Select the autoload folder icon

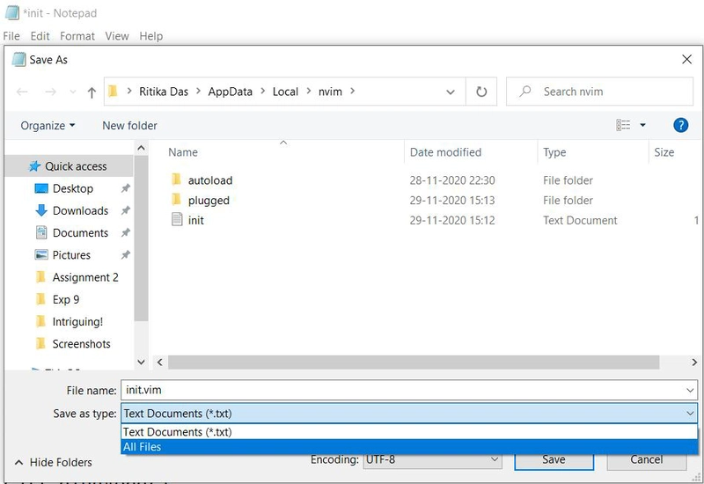[x=177, y=180]
